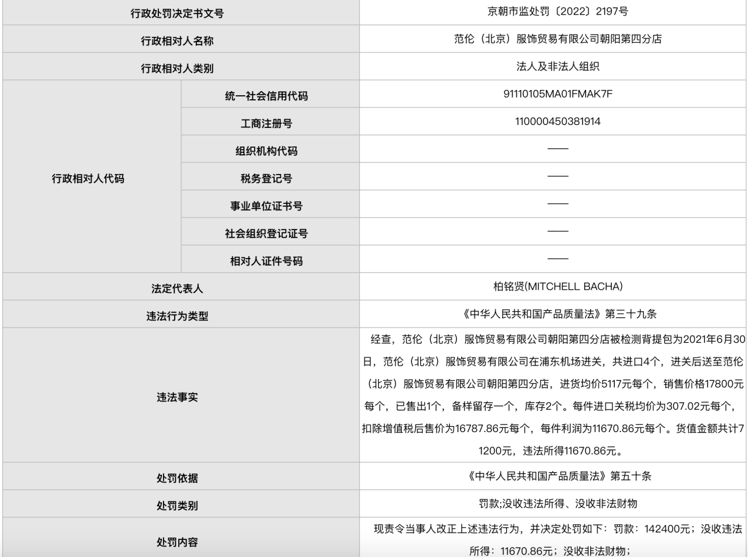Select registration number 110000450381914
Screen dimensions: 748x557
tap(557, 121)
